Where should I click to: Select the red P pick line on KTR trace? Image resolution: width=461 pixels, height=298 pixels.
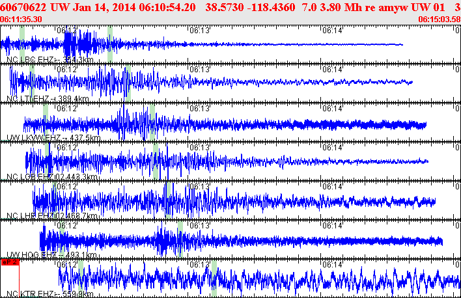tap(19, 281)
